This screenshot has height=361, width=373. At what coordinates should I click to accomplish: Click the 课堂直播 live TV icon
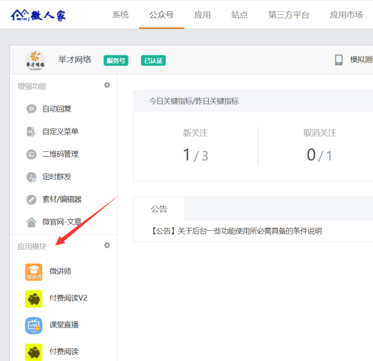34,326
